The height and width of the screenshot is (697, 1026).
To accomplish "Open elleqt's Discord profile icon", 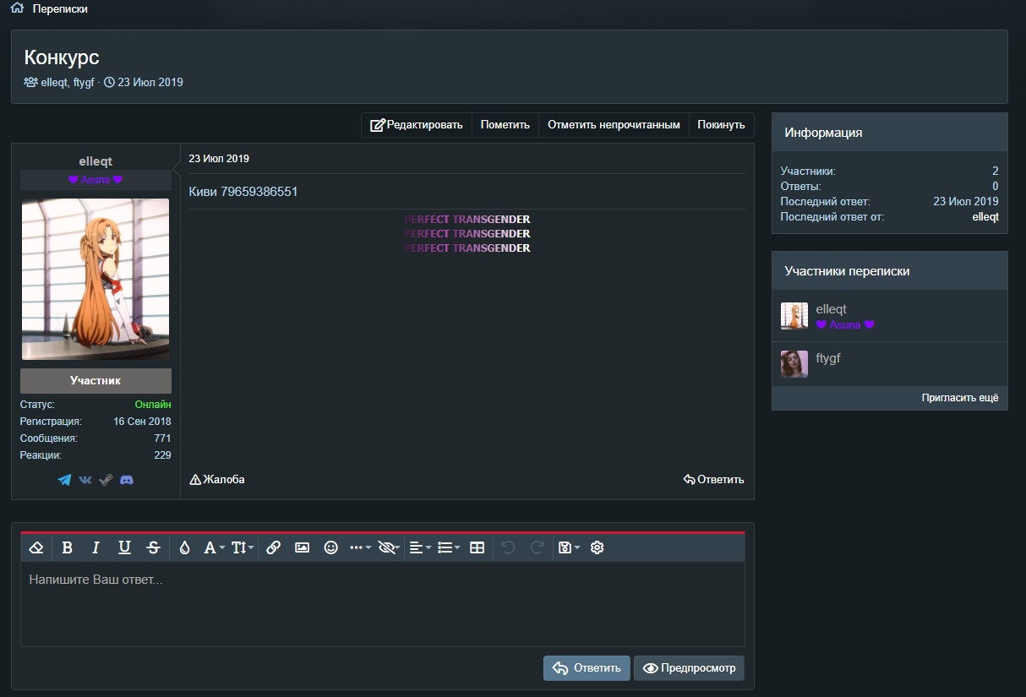I will click(127, 480).
